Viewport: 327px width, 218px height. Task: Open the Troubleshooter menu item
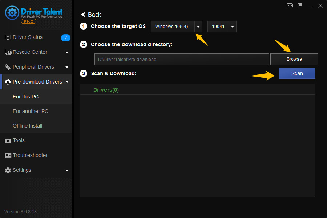(36, 156)
